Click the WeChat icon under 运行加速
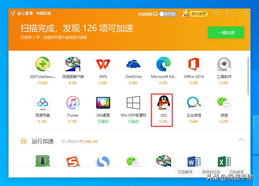 pyautogui.click(x=133, y=162)
